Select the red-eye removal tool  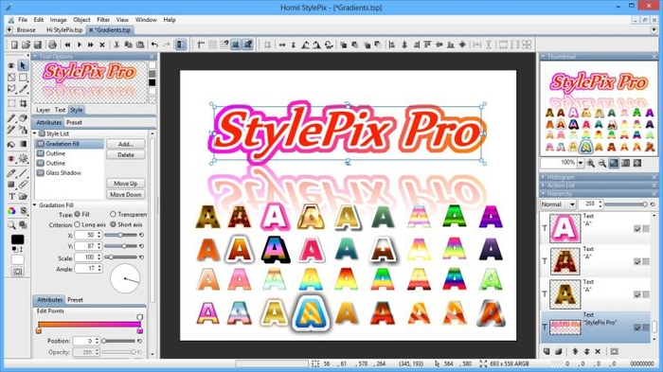point(11,158)
